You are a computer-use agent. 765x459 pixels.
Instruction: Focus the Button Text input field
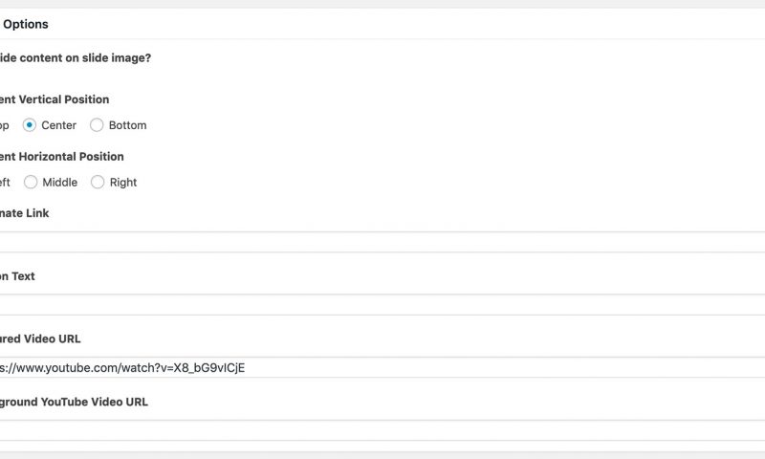[x=382, y=304]
